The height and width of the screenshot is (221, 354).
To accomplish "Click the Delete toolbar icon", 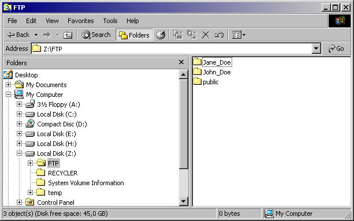I will (205, 35).
